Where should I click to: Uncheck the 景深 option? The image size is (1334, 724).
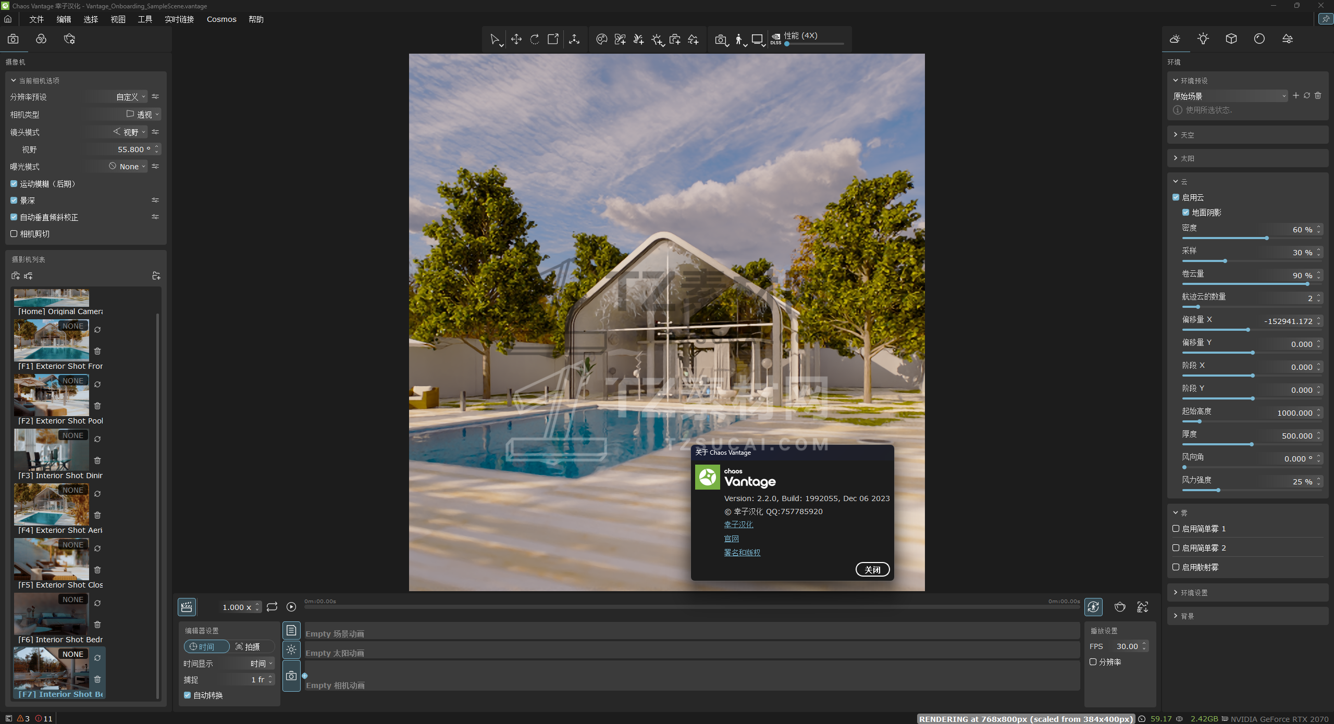14,201
